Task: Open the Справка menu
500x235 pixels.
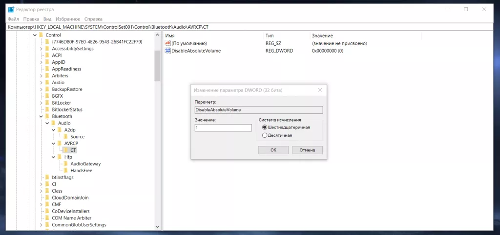Action: click(94, 19)
